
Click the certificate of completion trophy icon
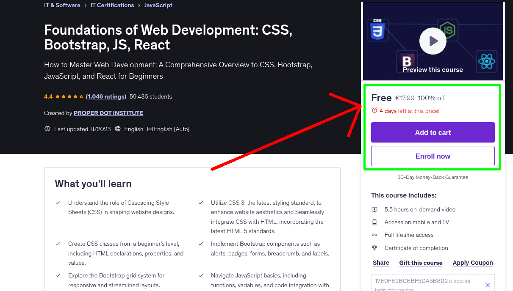(x=374, y=248)
